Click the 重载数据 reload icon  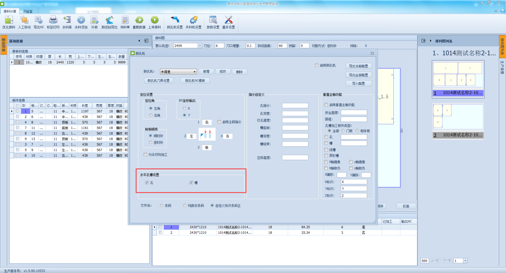tap(139, 20)
